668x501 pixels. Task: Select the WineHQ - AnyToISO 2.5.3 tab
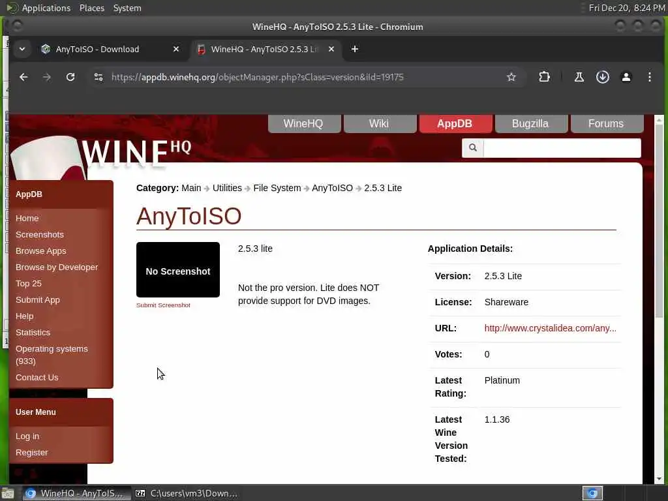click(x=264, y=49)
